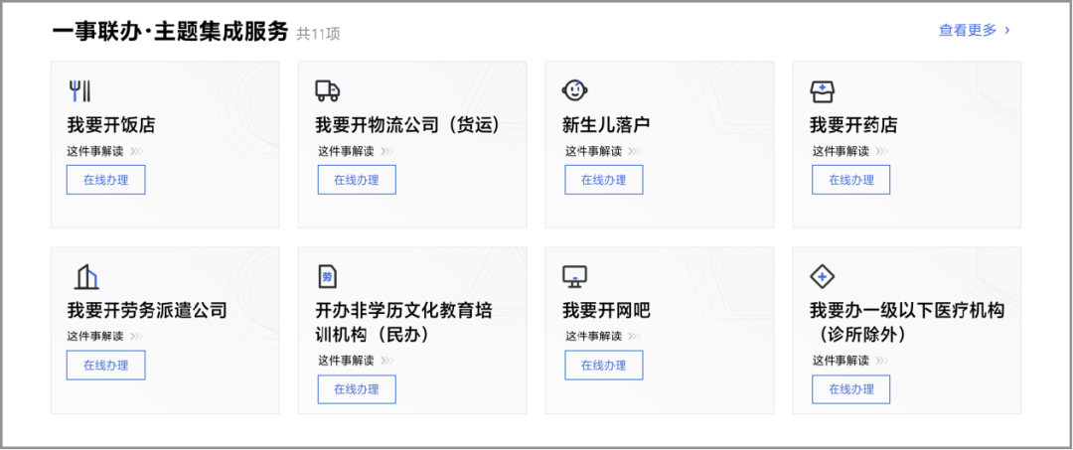Screen dimensions: 1073x450
Task: Expand 这件事解读 for 我要开物流公司
Action: (x=356, y=151)
